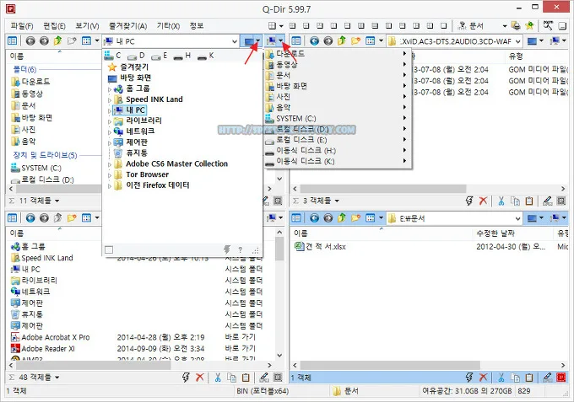Open the 견 적 서.xlsx file
This screenshot has height=402, width=574.
(x=320, y=246)
